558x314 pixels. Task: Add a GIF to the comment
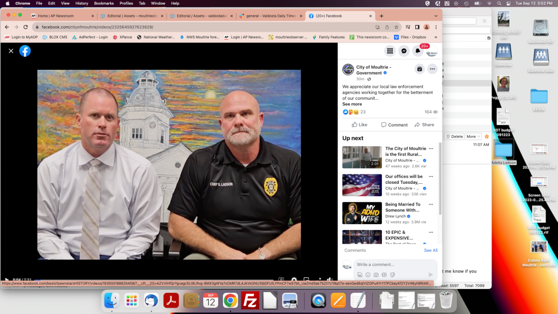coord(384,275)
